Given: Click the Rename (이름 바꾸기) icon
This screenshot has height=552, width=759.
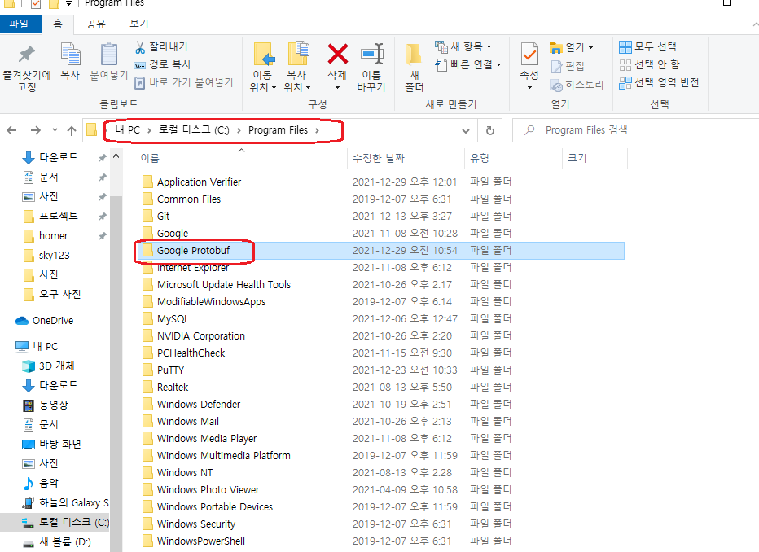Looking at the screenshot, I should click(x=371, y=54).
